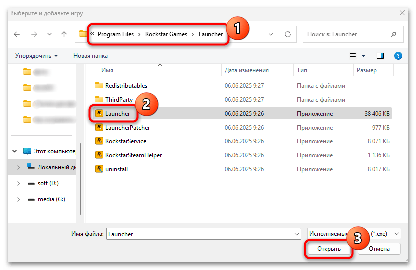Sort by Имя column header
This screenshot has height=270, width=416.
point(107,70)
